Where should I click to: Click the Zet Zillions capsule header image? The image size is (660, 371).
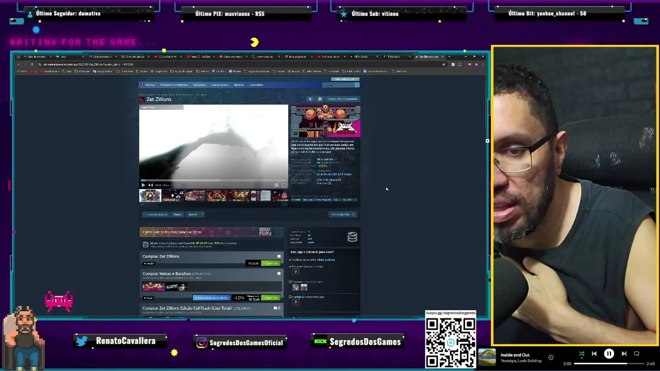tap(325, 122)
